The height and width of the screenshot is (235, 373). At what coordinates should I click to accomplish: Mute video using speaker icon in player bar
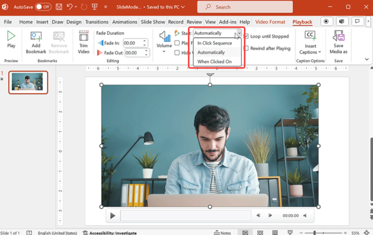tap(305, 215)
